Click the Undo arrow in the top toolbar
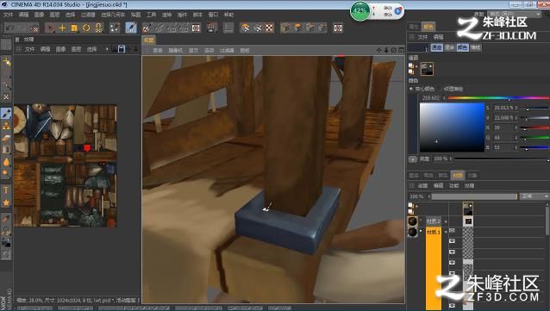The height and width of the screenshot is (311, 550). tap(9, 28)
